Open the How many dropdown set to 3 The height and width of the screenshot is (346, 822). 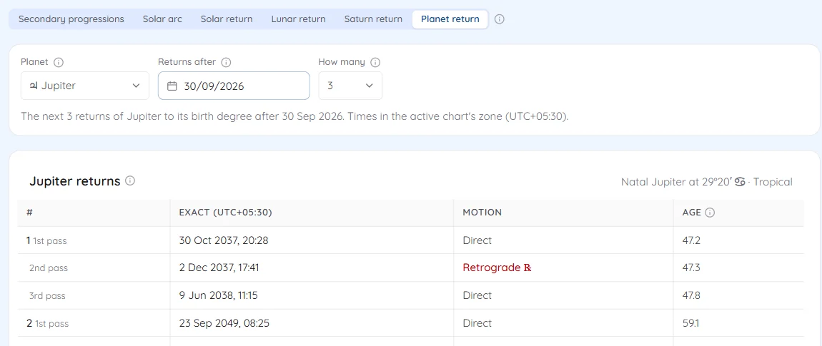click(x=350, y=86)
